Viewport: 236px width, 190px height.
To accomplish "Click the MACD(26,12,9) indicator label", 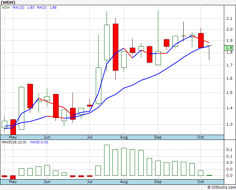I will click(14, 142).
